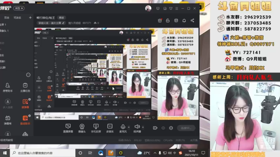Open the 房管助手 room manager assistant
This screenshot has width=280, height=157.
coord(8,88)
